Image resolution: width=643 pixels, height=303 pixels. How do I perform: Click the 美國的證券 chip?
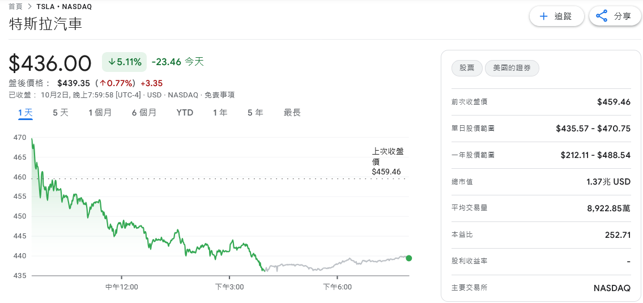(512, 68)
